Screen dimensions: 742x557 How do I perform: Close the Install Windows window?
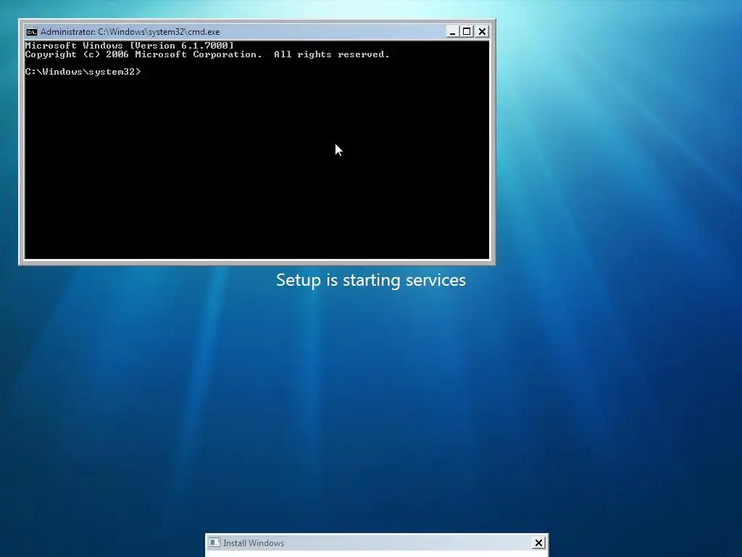coord(538,542)
